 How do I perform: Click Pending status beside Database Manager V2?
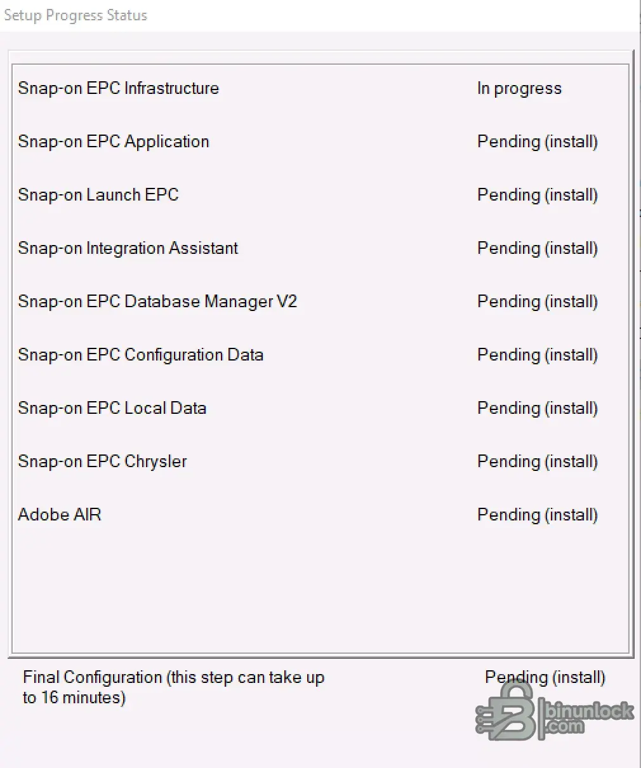[538, 301]
